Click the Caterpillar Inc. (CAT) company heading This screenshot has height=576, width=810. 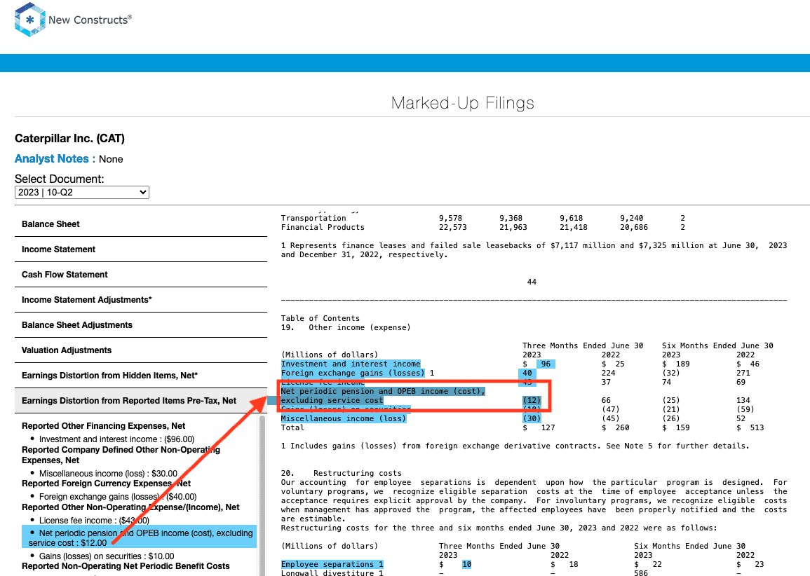69,138
